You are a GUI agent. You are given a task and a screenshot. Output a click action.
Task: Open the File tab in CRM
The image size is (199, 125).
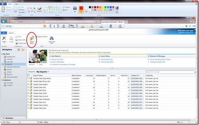[x=4, y=32]
